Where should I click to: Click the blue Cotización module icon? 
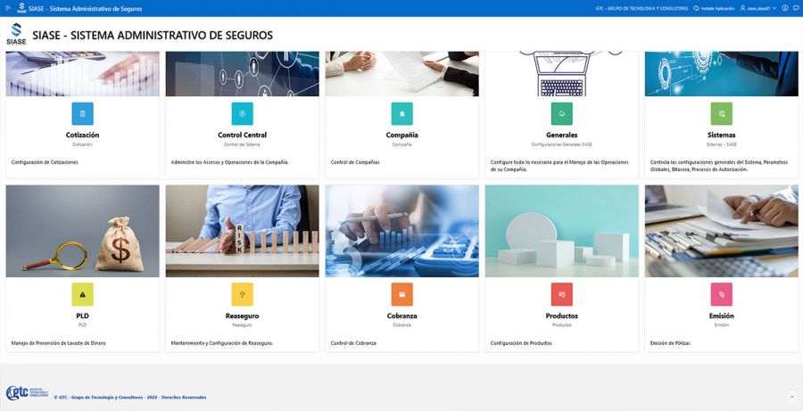pos(82,113)
